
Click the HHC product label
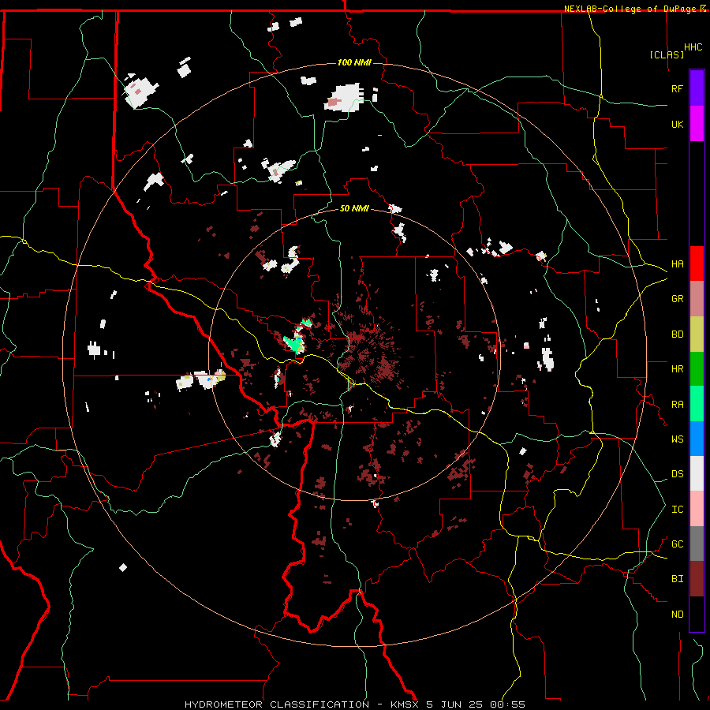pos(693,47)
